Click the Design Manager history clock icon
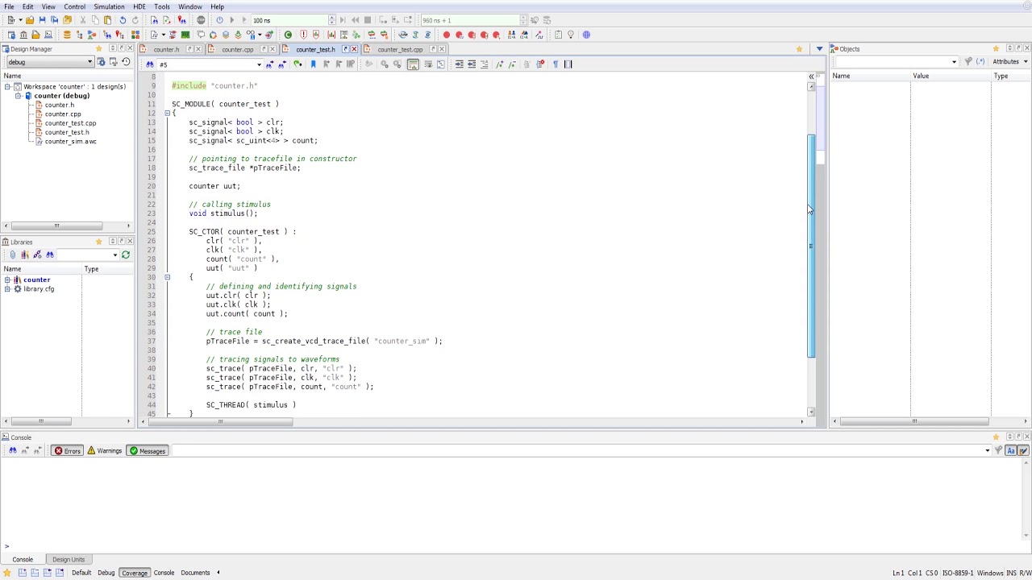1032x580 pixels. click(126, 62)
